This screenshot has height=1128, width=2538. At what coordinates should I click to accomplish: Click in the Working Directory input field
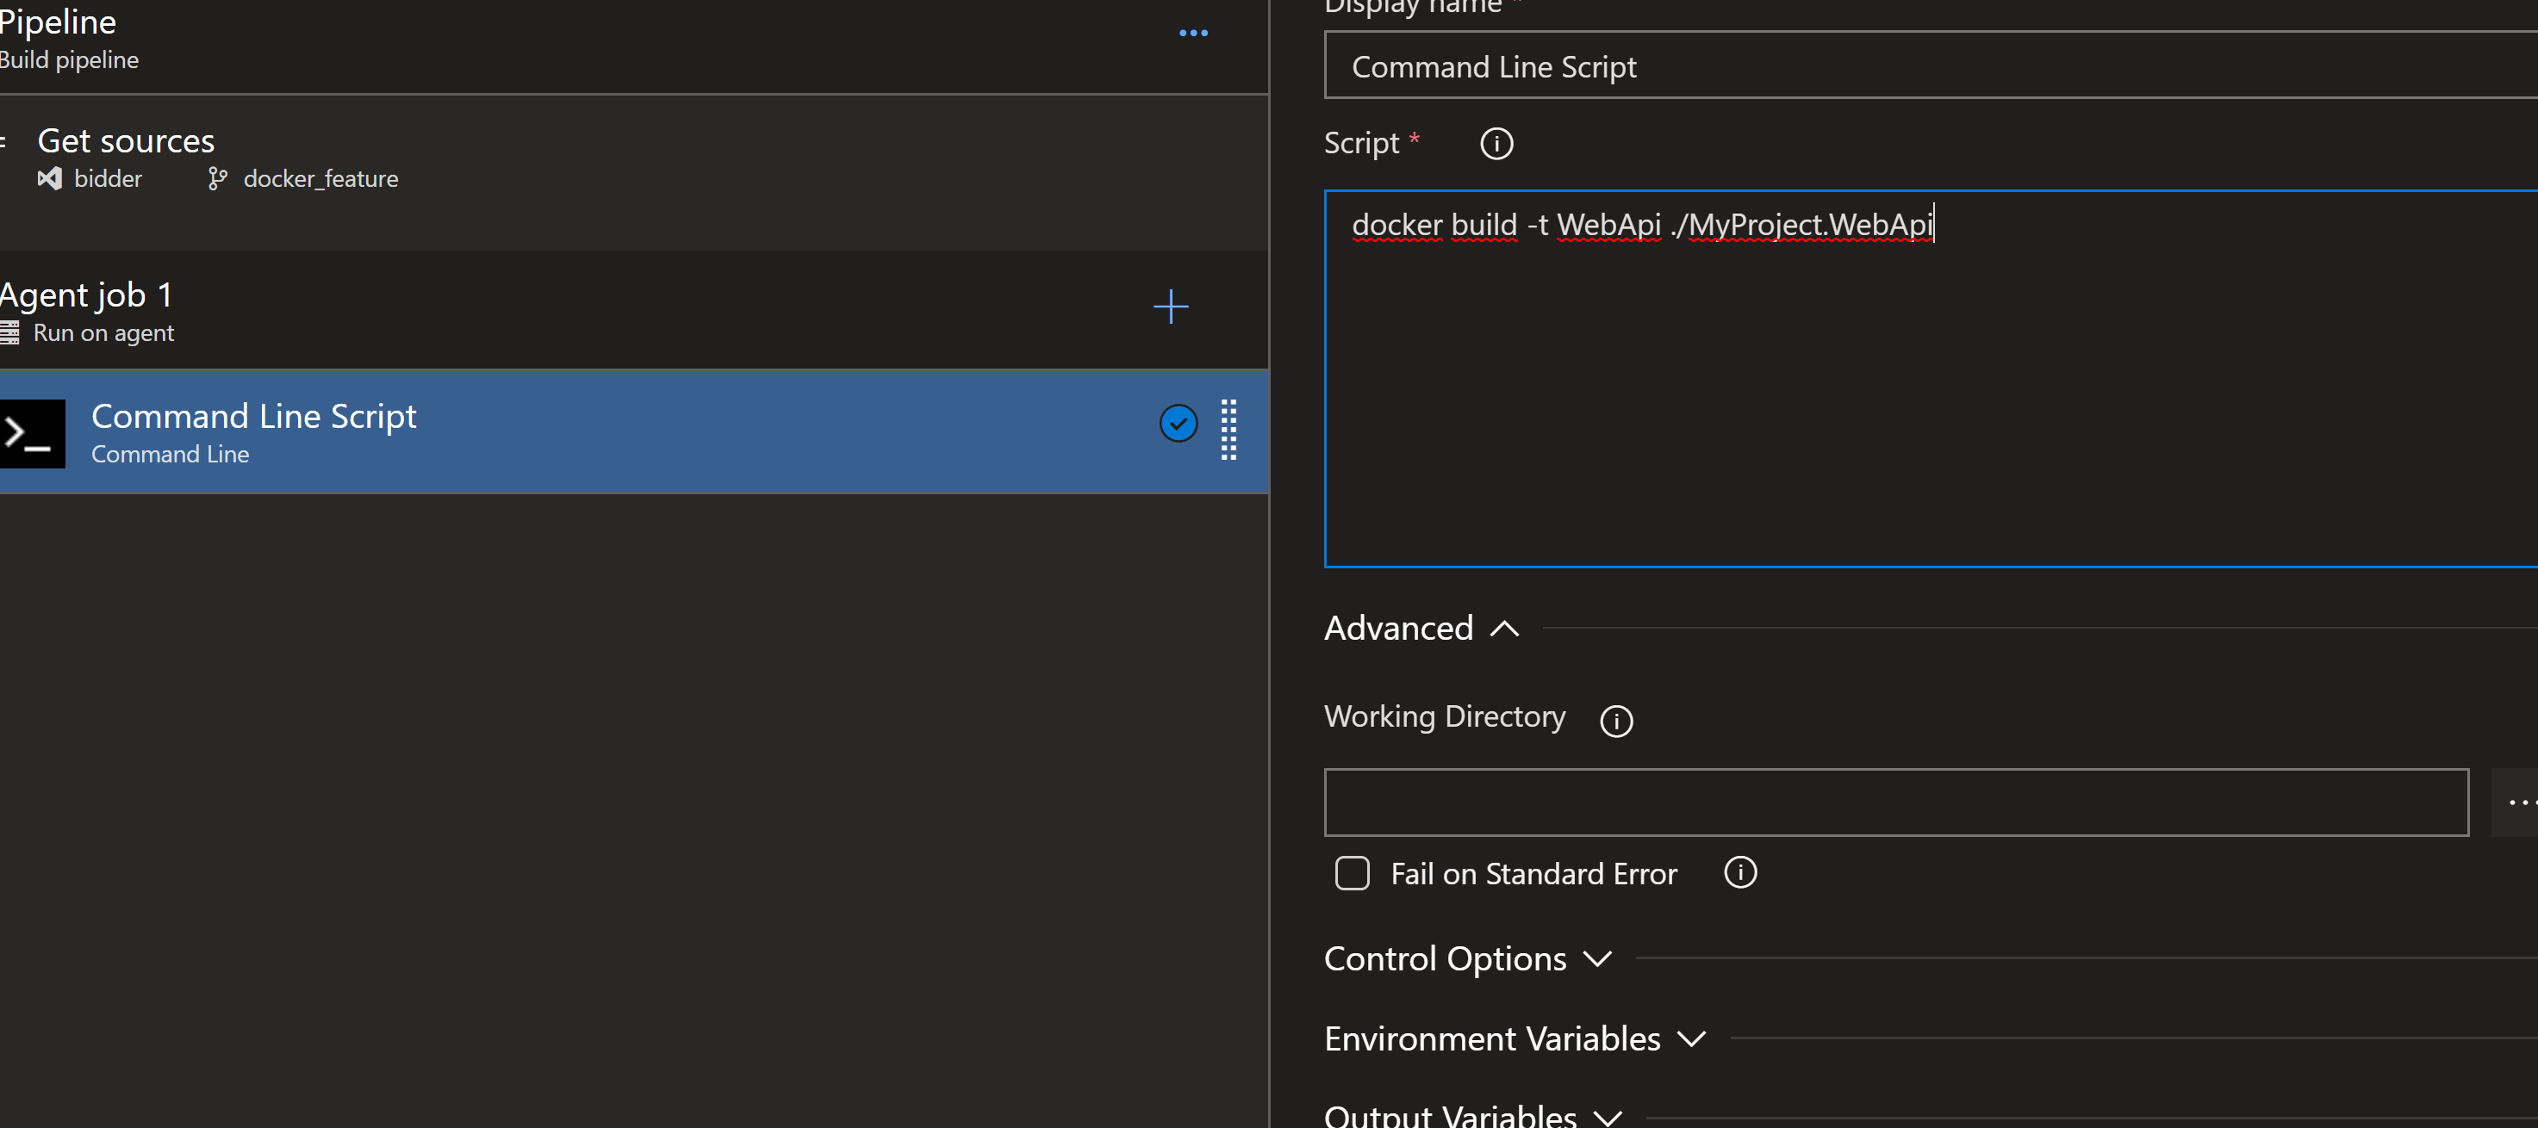click(1894, 802)
